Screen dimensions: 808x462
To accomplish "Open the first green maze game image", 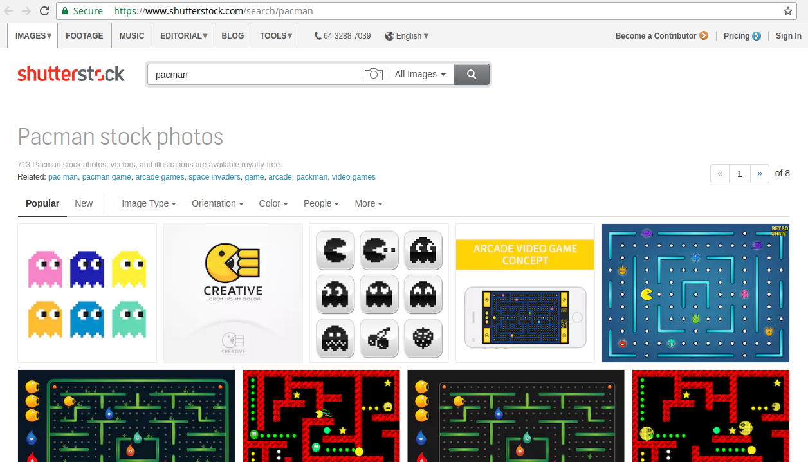I will tap(127, 416).
